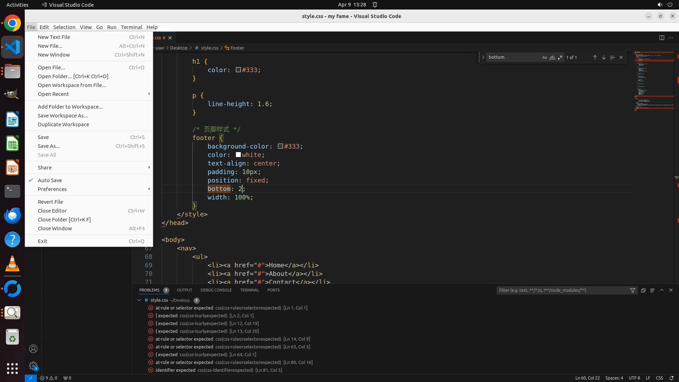Screen dimensions: 679x382
Task: Switch to the TERMINAL panel tab
Action: [249, 290]
